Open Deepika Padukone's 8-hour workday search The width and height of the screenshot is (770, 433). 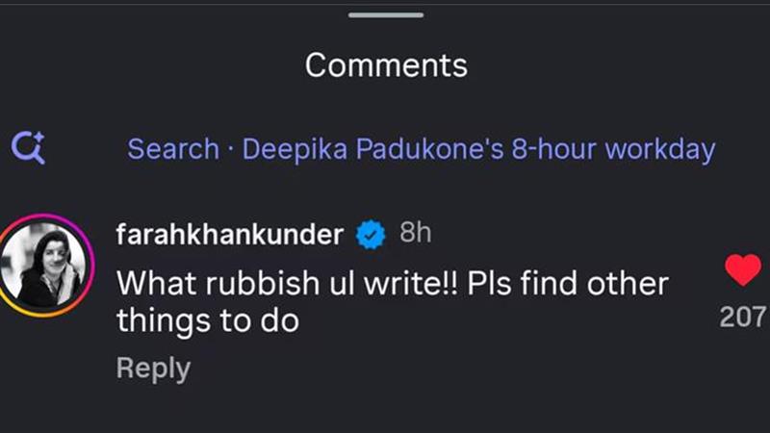coord(478,149)
